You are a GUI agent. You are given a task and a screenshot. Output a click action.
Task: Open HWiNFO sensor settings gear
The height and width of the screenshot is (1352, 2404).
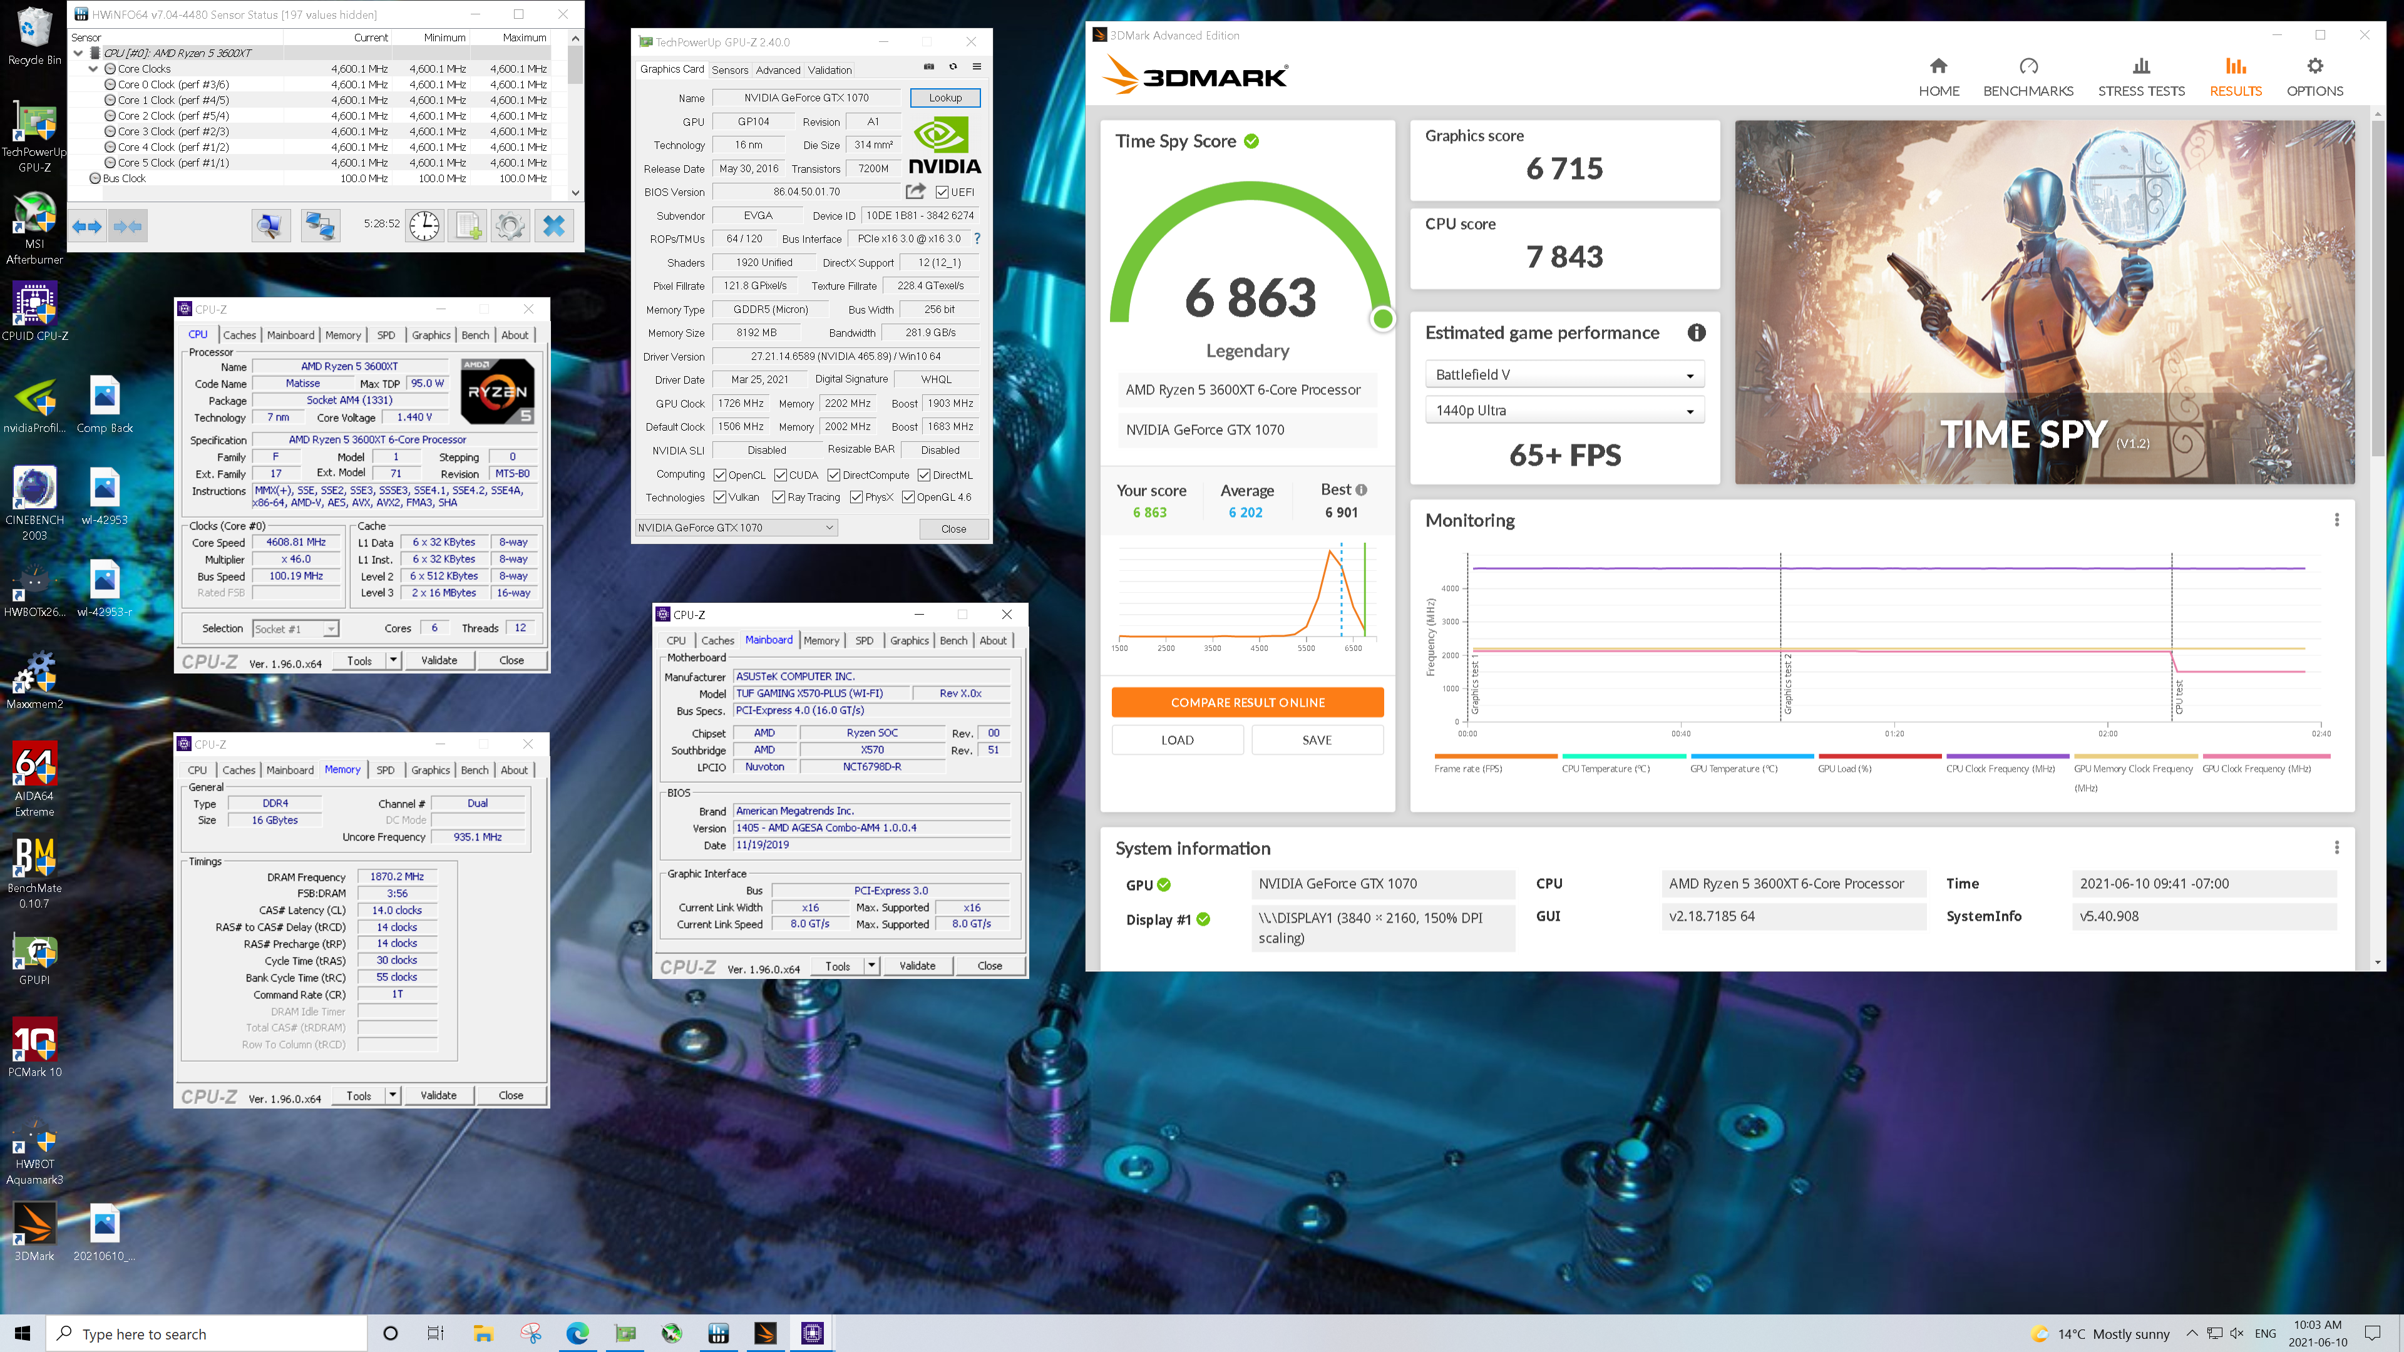pyautogui.click(x=510, y=226)
